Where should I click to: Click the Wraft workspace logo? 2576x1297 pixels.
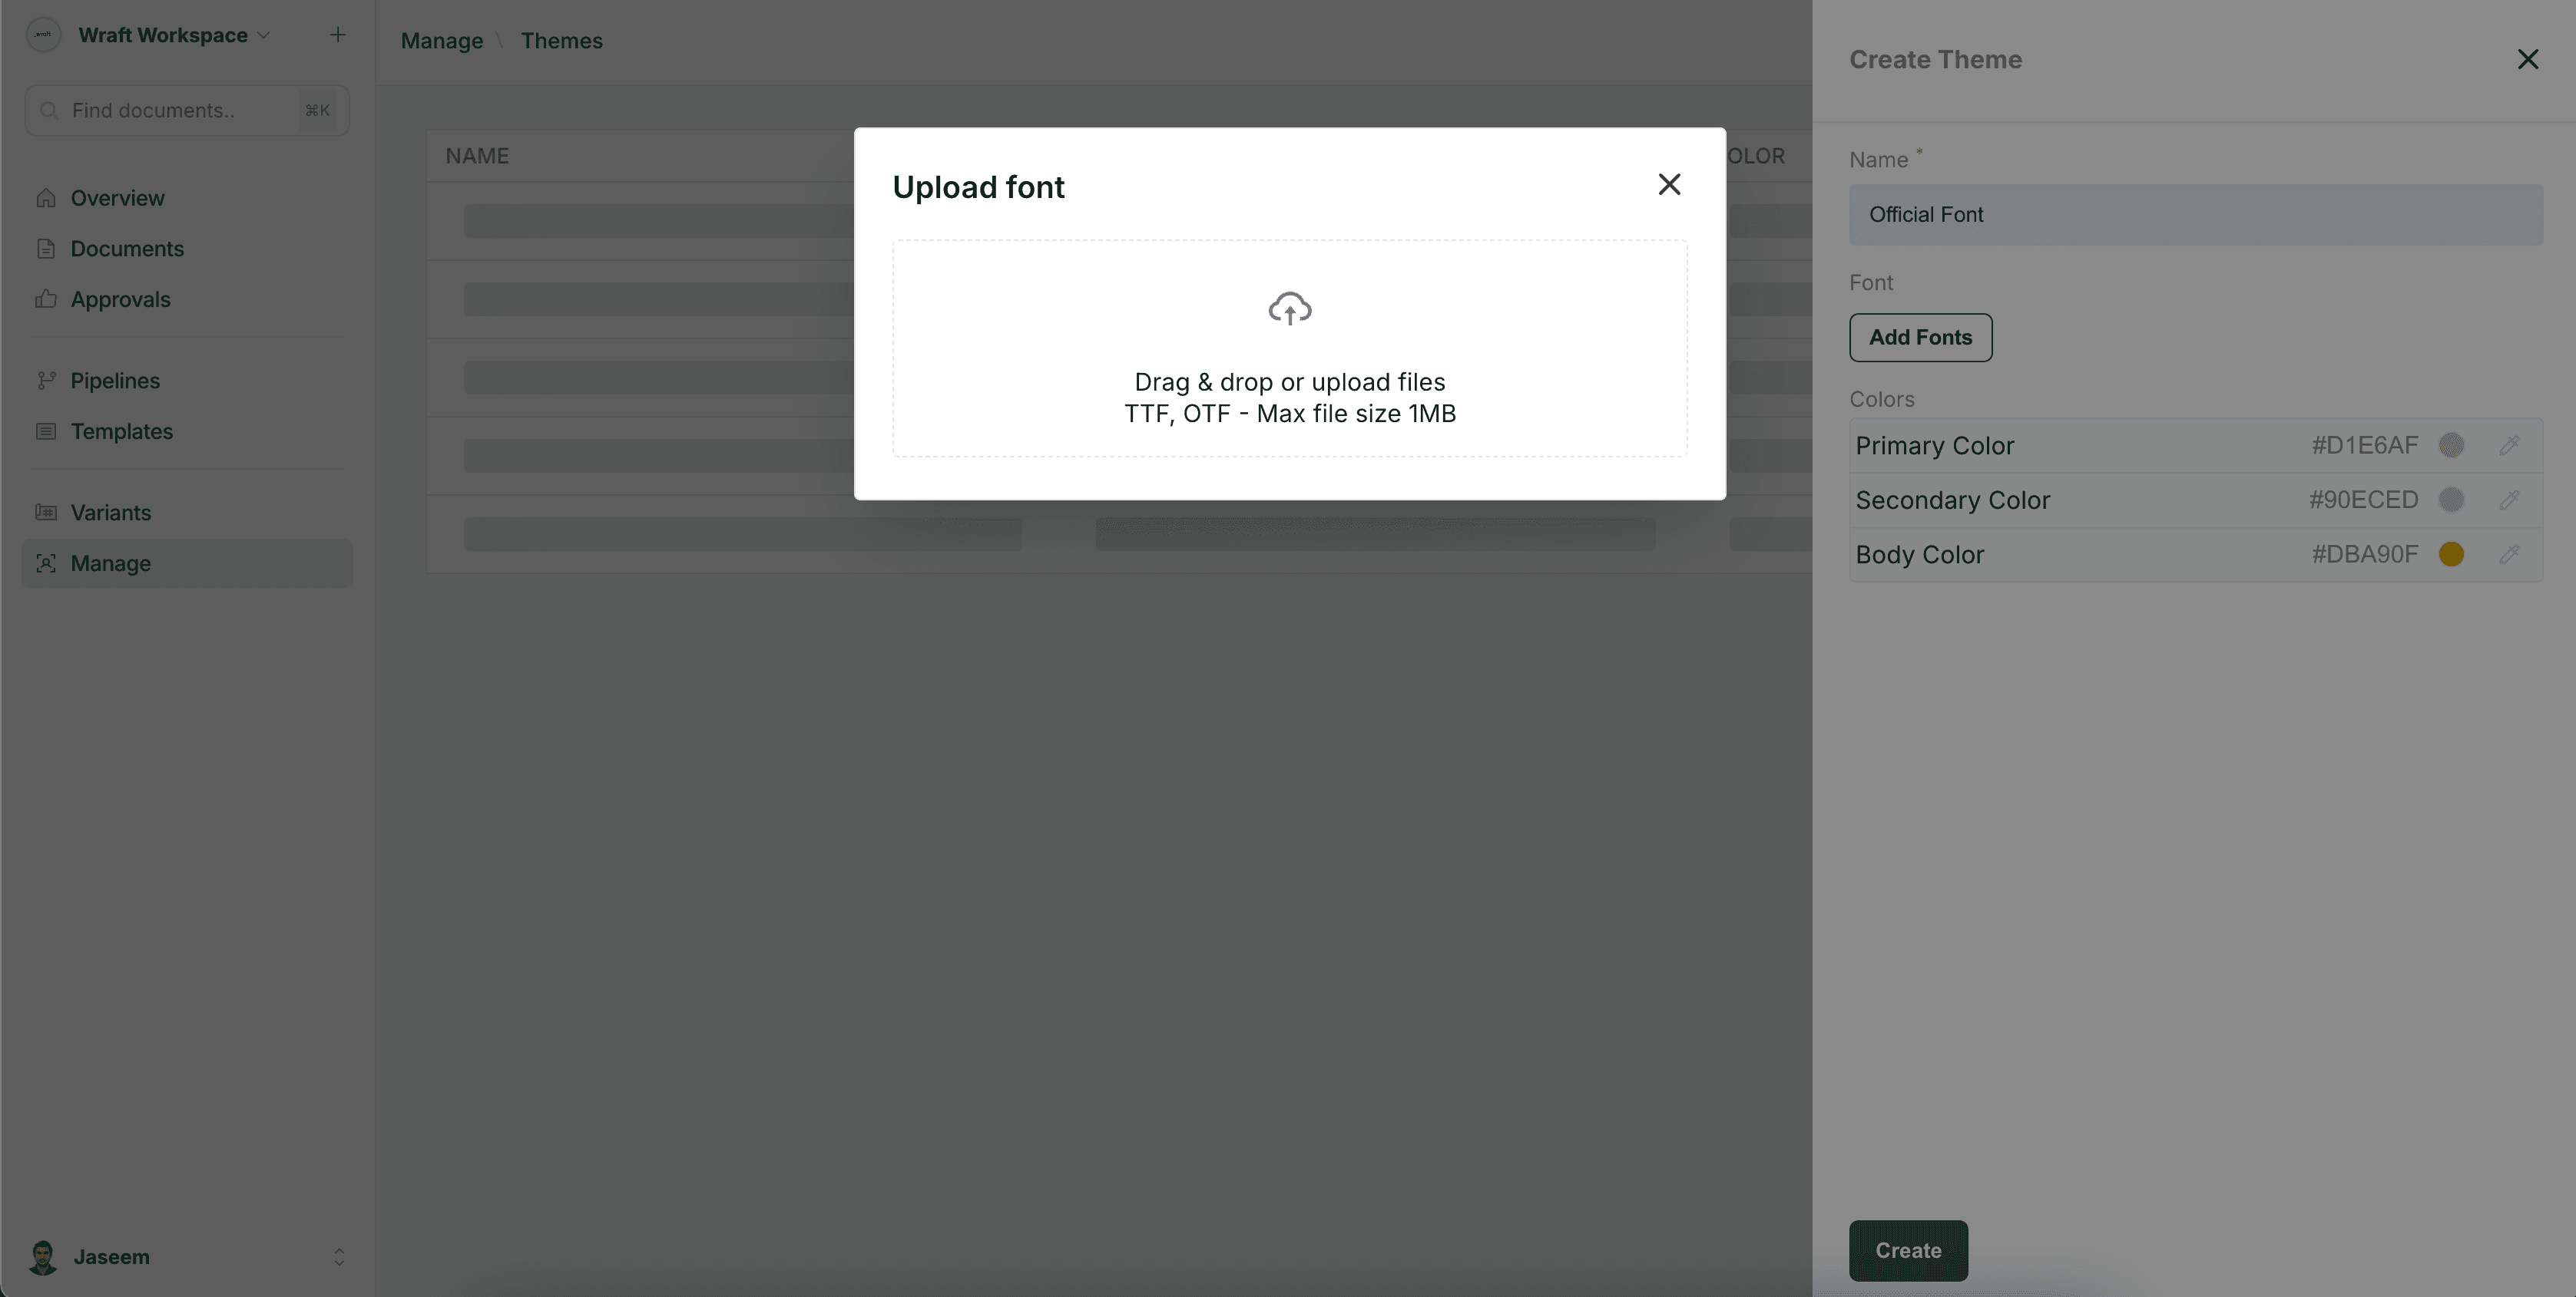pyautogui.click(x=43, y=35)
